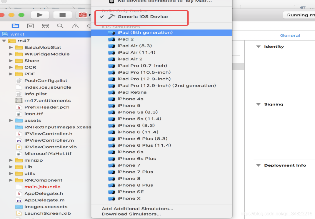Open index.ios.jsbundle file
Viewport: 315px width, 219px height.
[48, 87]
